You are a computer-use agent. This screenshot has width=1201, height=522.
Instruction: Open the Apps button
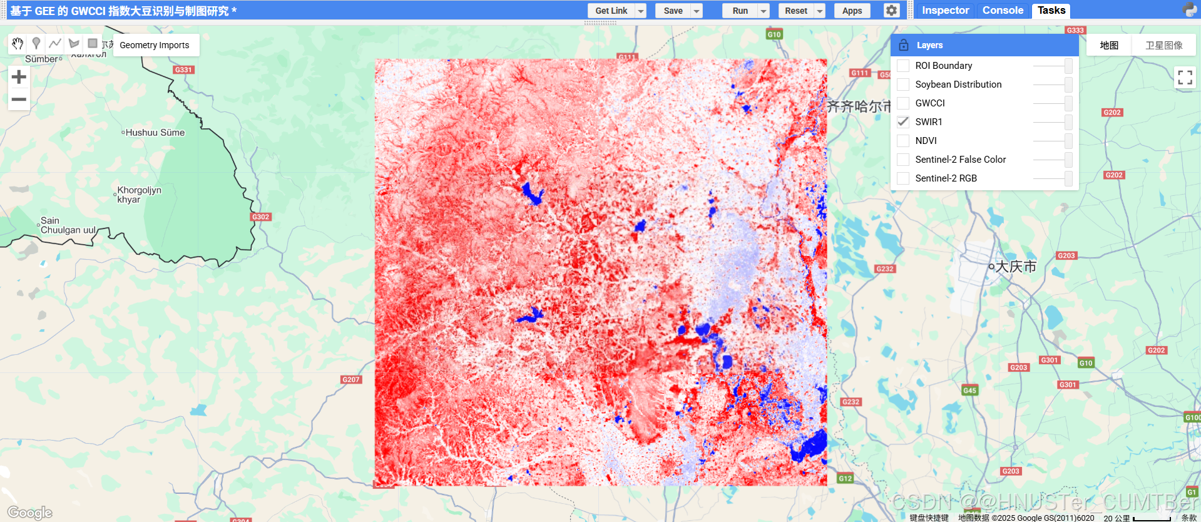point(852,11)
